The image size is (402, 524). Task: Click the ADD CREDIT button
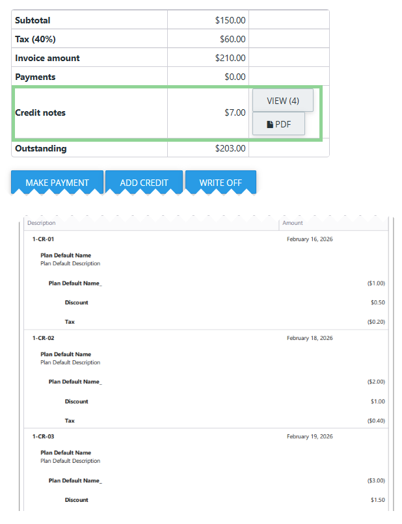tap(144, 183)
